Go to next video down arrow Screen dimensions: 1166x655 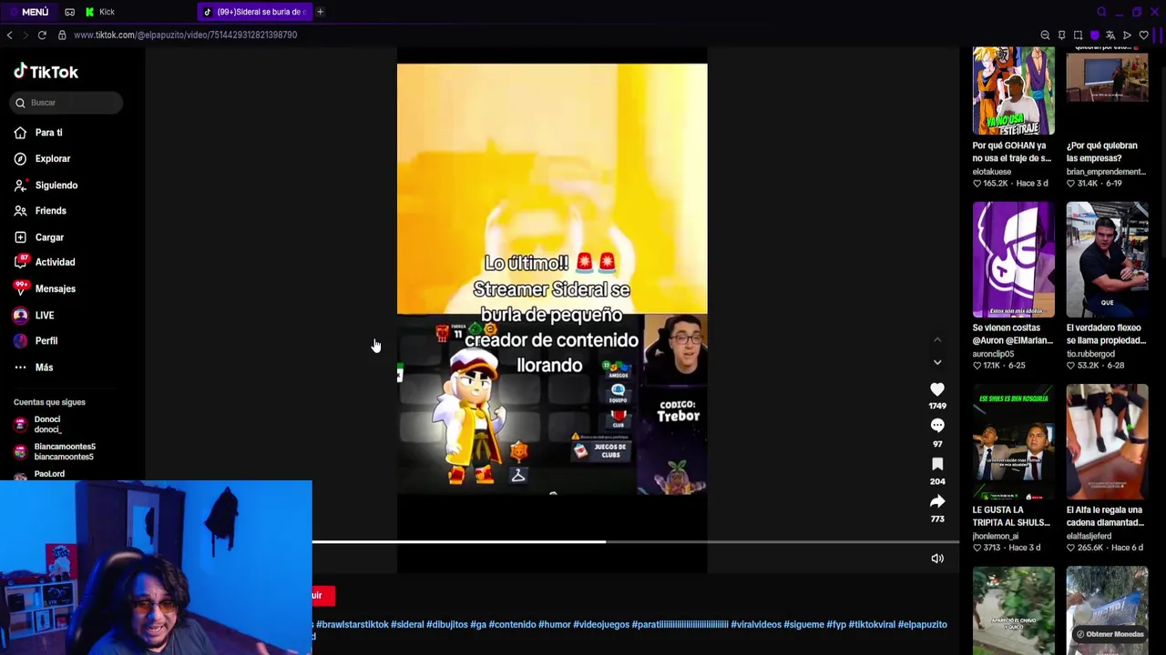937,362
